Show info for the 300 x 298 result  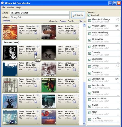[x=38, y=111]
